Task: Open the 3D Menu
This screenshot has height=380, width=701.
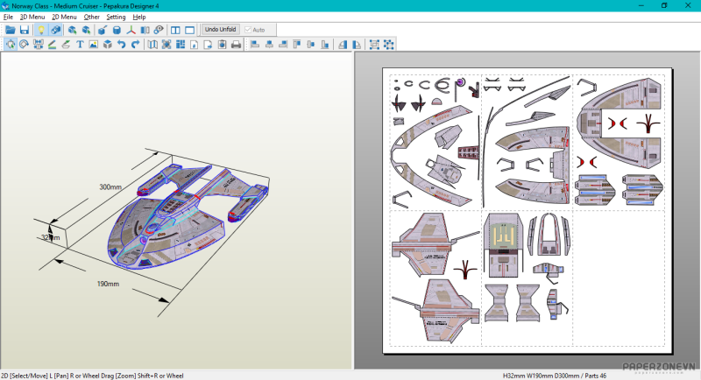Action: click(x=32, y=17)
